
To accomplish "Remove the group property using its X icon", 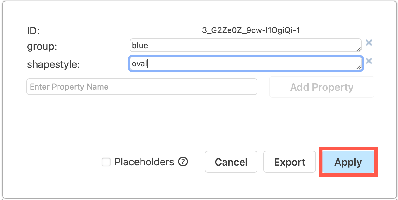I will pyautogui.click(x=369, y=43).
